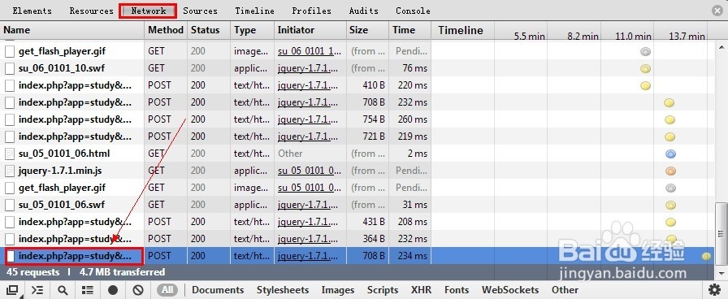Screen dimensions: 728x299
Task: Click Timeline column header to change sorting
Action: coord(461,30)
